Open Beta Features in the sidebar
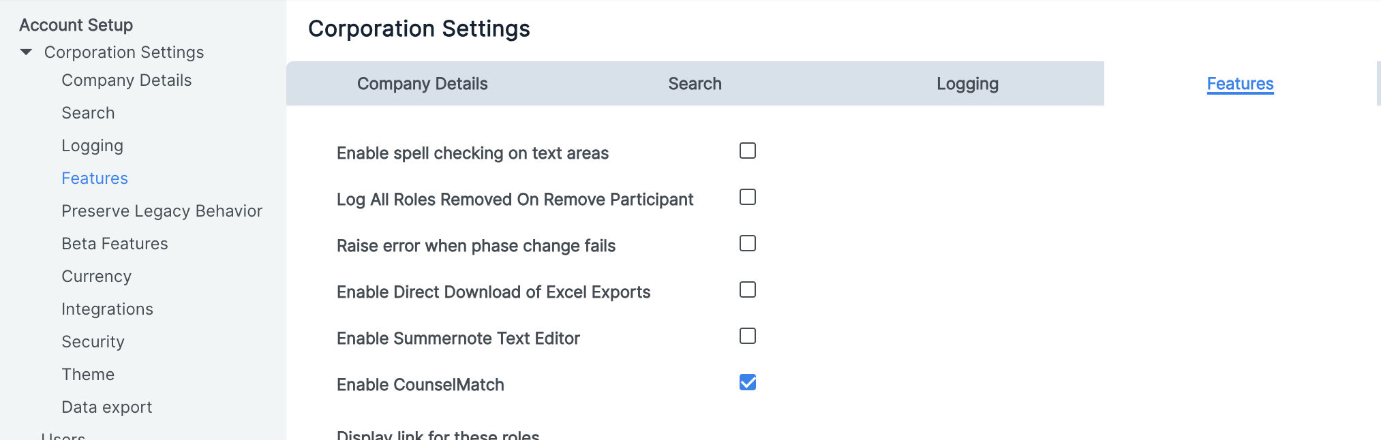Screen dimensions: 1381x440 click(x=115, y=244)
